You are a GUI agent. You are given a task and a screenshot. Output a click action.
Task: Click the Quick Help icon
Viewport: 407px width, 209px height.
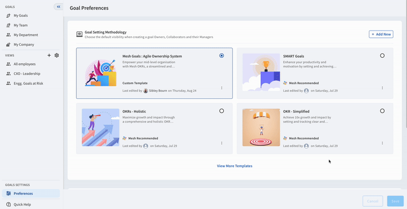8,204
